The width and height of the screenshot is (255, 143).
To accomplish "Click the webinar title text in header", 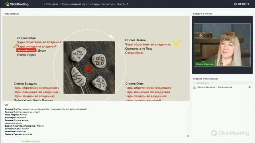I will (86, 4).
